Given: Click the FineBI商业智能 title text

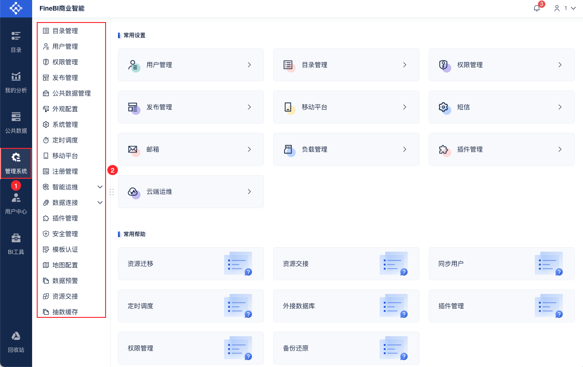Looking at the screenshot, I should click(62, 8).
